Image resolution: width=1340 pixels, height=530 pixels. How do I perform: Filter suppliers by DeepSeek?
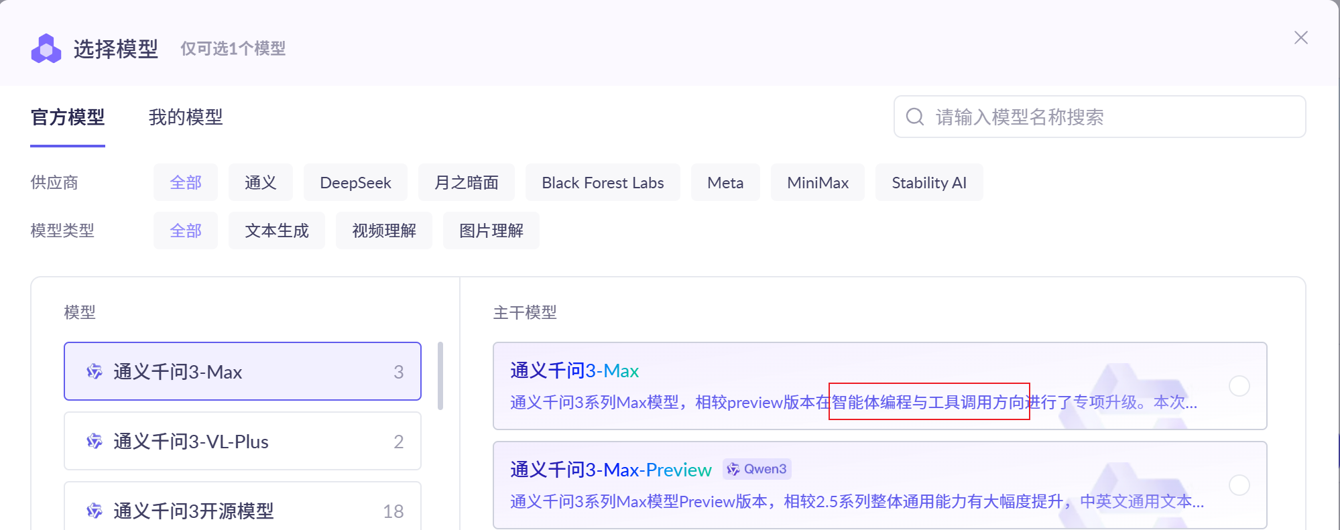355,182
